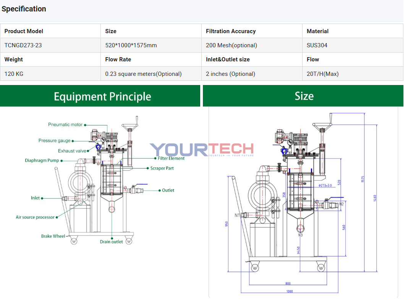Click the Air source processor label
405x300 pixels.
[35, 217]
